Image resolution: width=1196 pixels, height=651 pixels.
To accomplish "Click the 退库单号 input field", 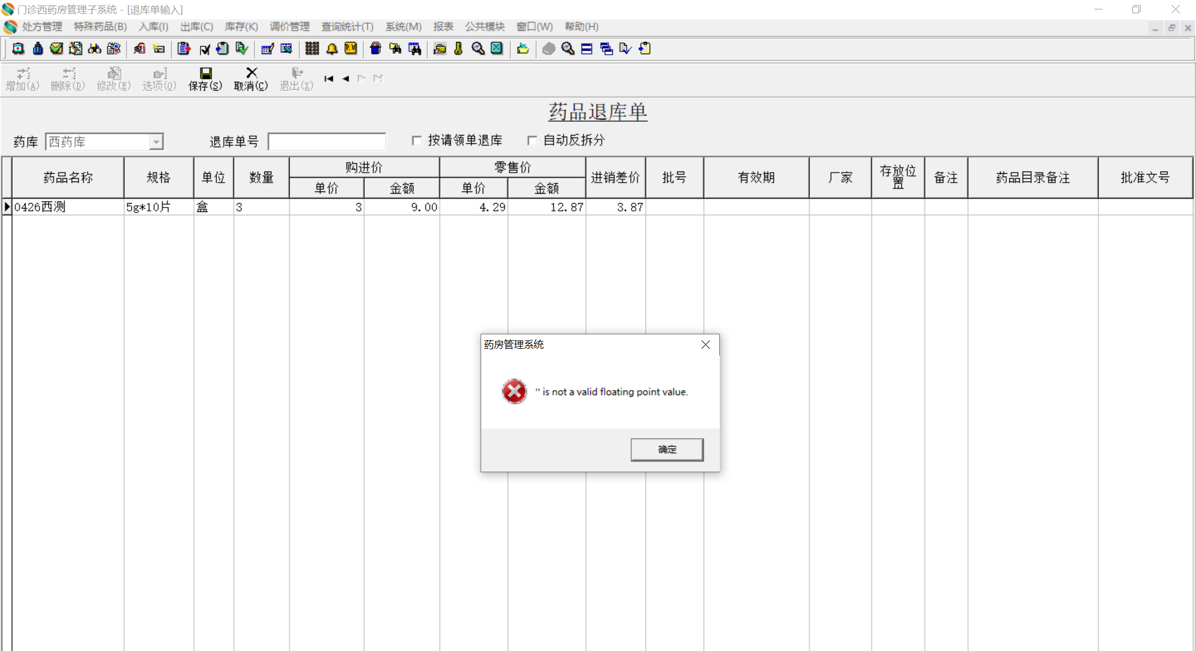I will (x=327, y=142).
